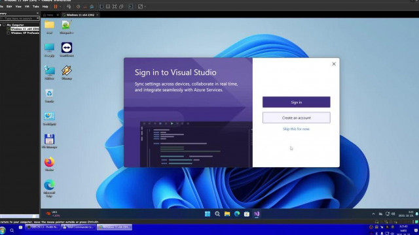Click Send Ctrl+Alt+Del toolbar icon
The height and width of the screenshot is (235, 419).
[69, 7]
